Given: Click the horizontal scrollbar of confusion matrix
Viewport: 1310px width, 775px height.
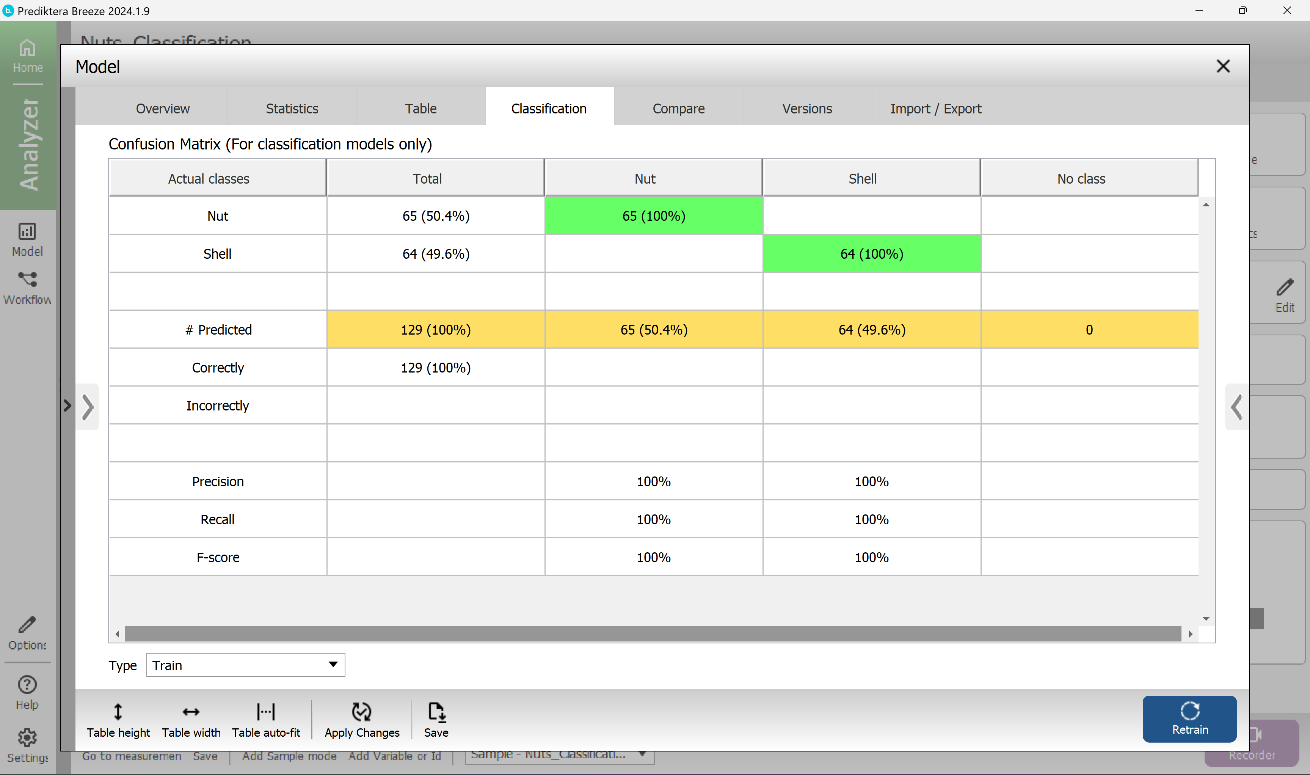Looking at the screenshot, I should [x=653, y=634].
